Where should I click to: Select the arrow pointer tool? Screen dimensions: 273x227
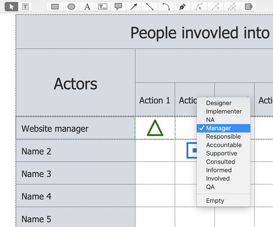tap(12, 7)
